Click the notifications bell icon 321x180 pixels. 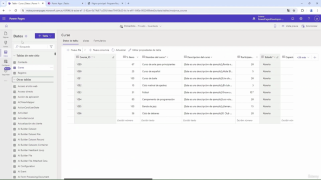(x=292, y=18)
